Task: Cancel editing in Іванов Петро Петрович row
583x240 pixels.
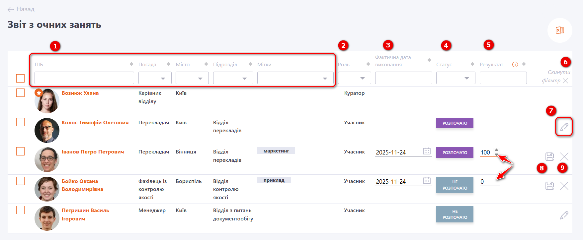Action: (564, 156)
